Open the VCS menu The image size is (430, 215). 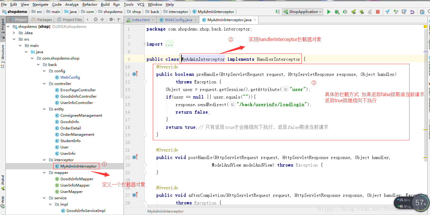[x=141, y=4]
